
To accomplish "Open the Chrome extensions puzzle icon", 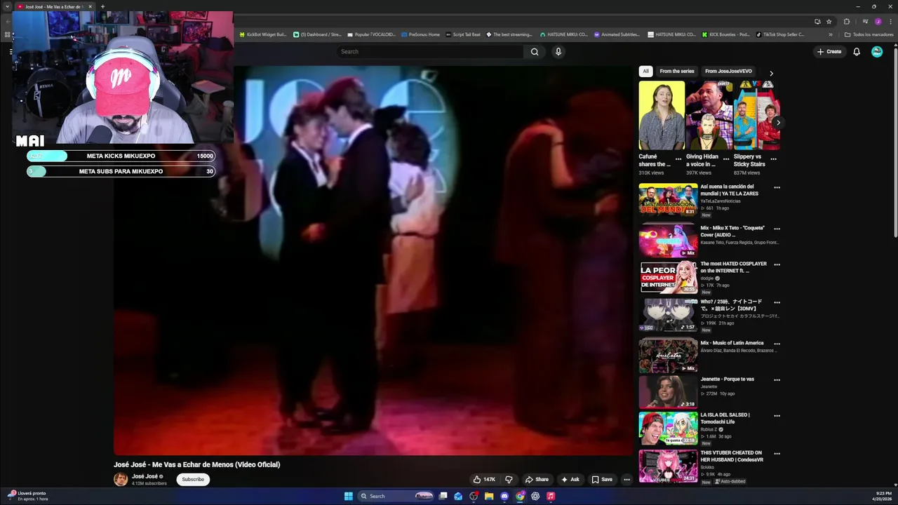I will 847,22.
